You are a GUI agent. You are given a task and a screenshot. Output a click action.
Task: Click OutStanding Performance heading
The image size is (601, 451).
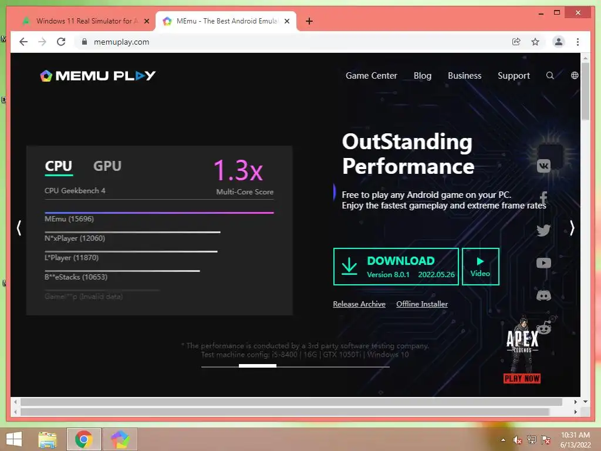click(x=408, y=154)
